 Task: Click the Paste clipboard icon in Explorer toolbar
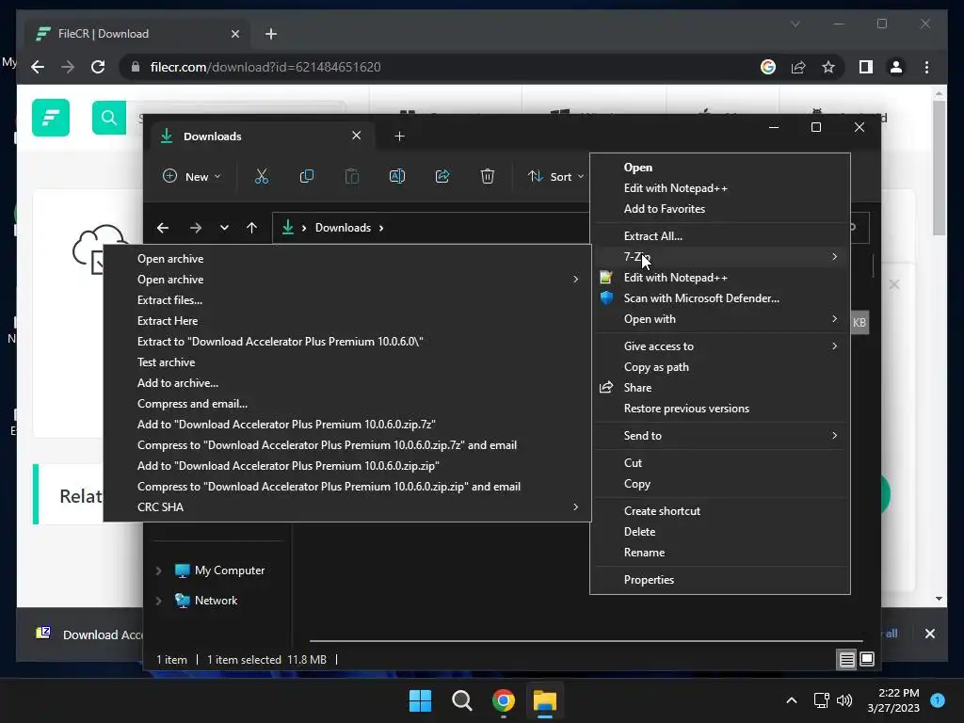(352, 176)
